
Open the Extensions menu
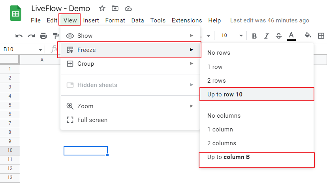(187, 20)
